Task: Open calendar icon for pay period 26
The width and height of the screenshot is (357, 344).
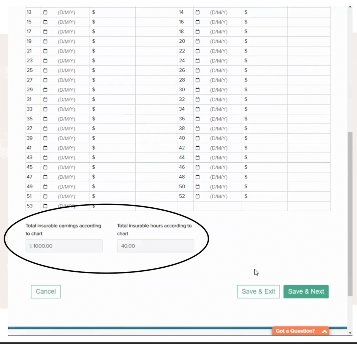Action: 198,70
